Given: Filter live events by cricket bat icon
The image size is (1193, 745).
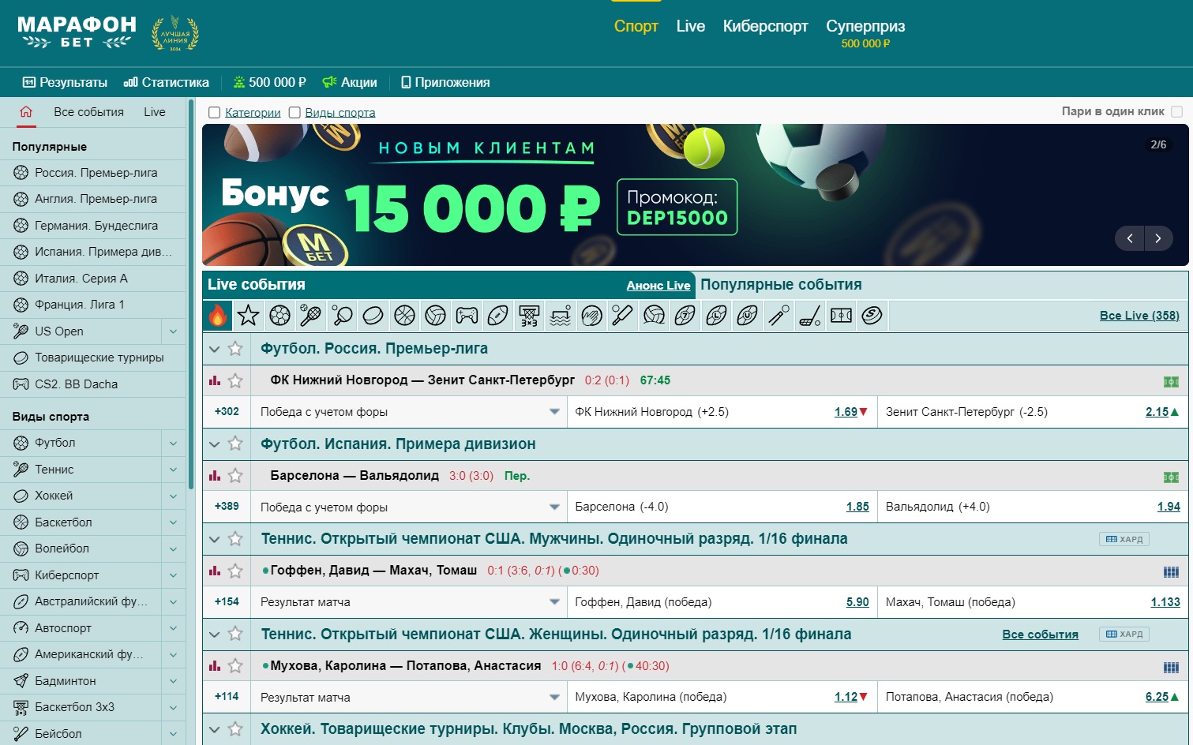Looking at the screenshot, I should point(622,316).
